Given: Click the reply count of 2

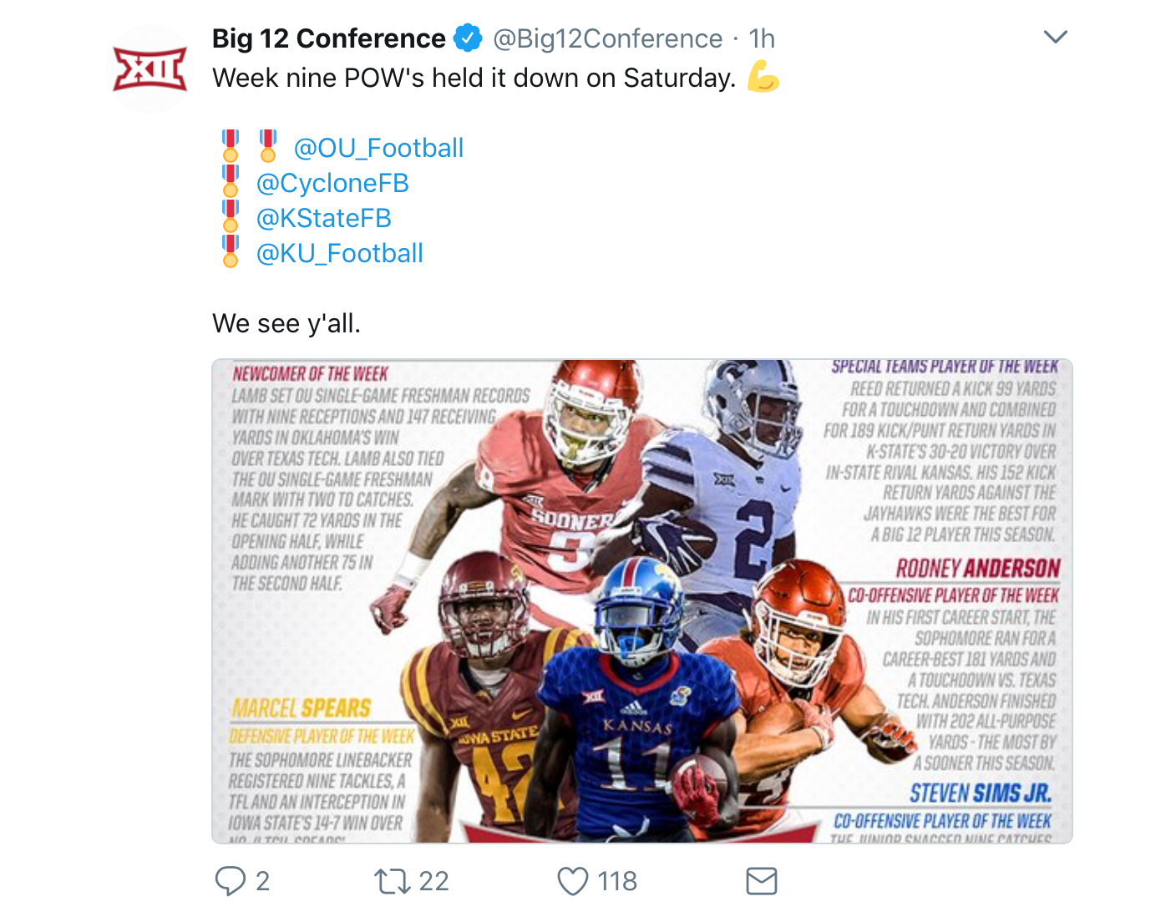Looking at the screenshot, I should (262, 881).
